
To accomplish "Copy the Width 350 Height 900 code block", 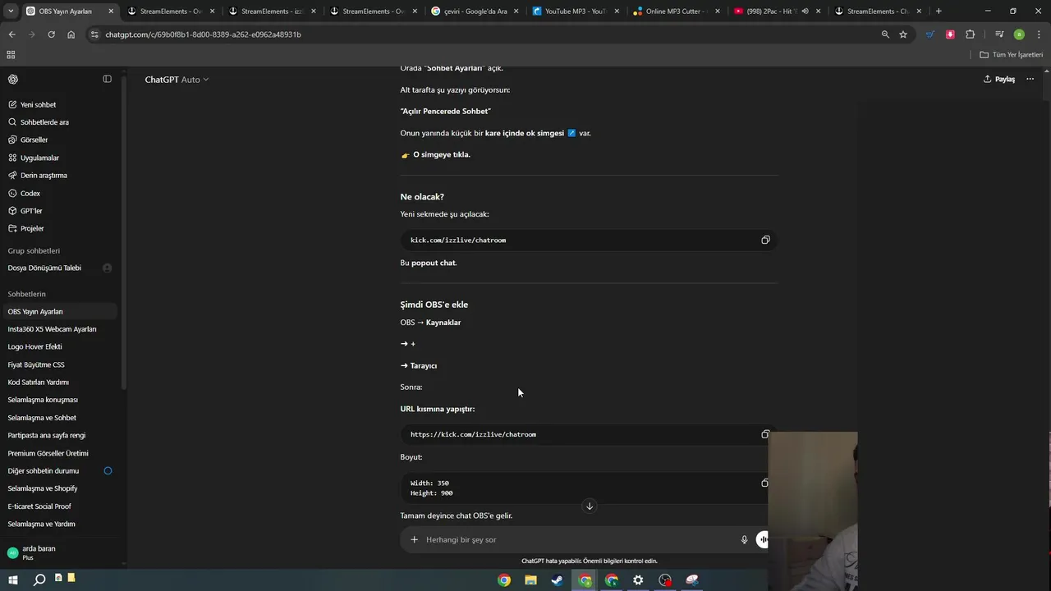I will click(x=765, y=483).
